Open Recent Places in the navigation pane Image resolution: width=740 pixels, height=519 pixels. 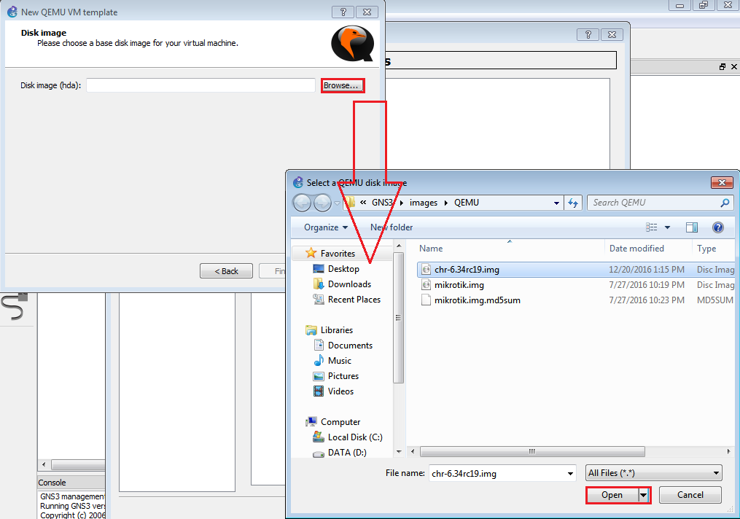point(354,300)
